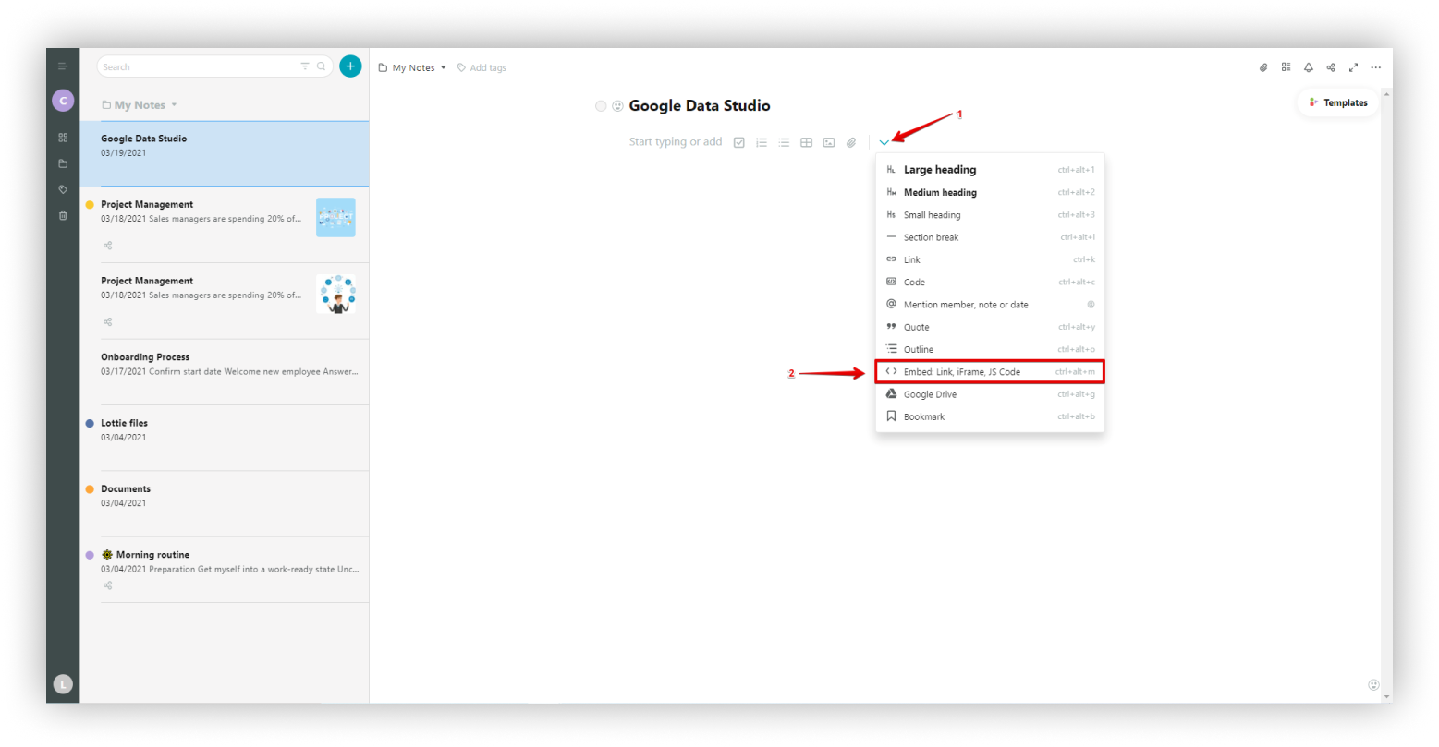The image size is (1439, 747).
Task: Open Google Data Studio note in list
Action: tap(225, 153)
